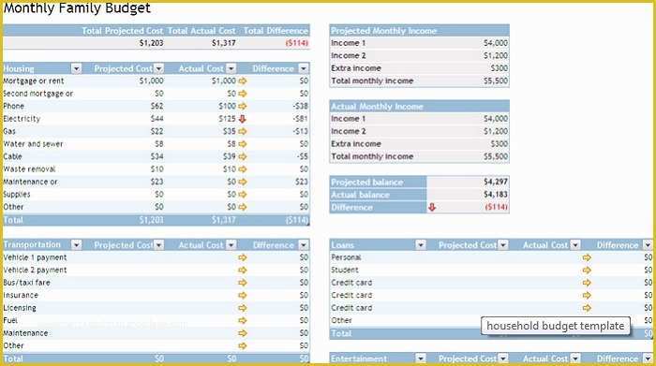Open the Entertainment column filter dropdown

pyautogui.click(x=421, y=359)
